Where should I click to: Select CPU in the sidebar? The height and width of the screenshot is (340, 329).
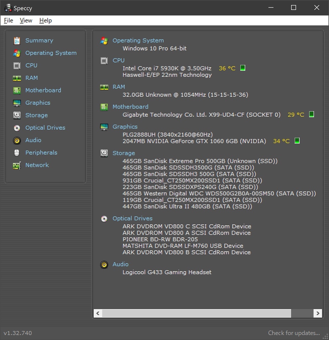click(32, 65)
